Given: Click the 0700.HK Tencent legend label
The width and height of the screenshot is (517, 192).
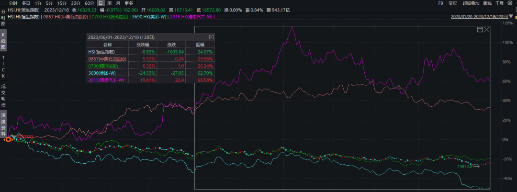Looking at the screenshot, I should [110, 16].
